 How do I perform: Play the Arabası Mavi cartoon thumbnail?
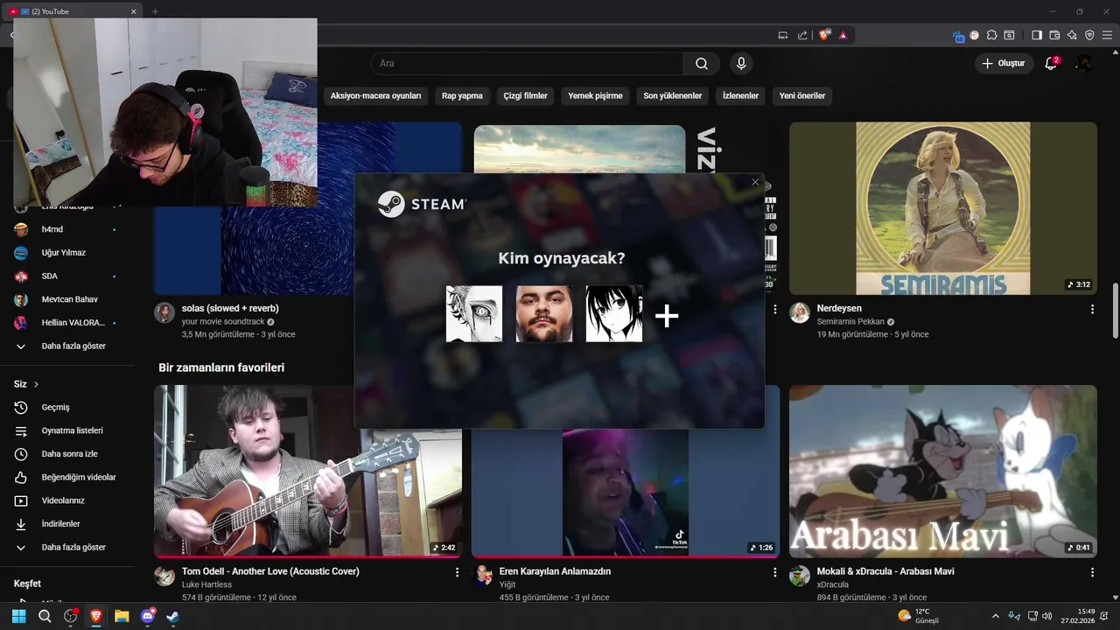942,471
